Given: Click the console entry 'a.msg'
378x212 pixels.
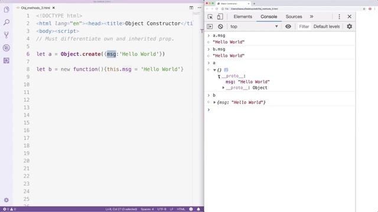Looking at the screenshot, I should click(219, 35).
